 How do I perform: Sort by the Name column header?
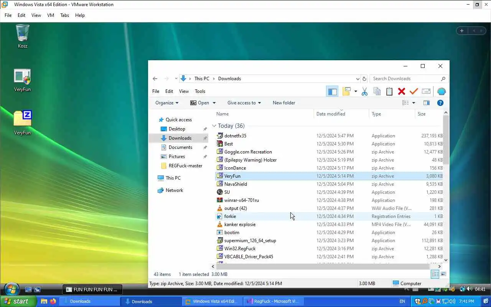pyautogui.click(x=264, y=114)
